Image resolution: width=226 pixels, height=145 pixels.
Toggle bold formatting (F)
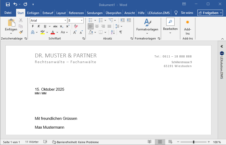point(33,26)
